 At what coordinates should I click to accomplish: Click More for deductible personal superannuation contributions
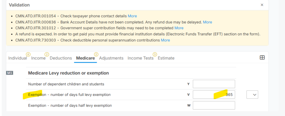pos(165,40)
